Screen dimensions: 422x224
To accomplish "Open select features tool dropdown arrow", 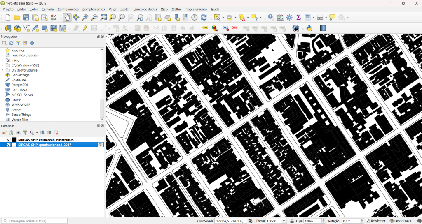I will tap(223, 17).
